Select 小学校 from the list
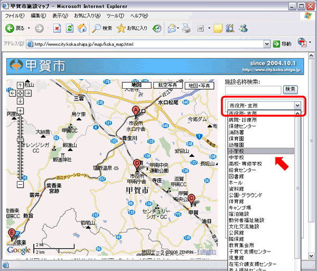 tap(261, 151)
